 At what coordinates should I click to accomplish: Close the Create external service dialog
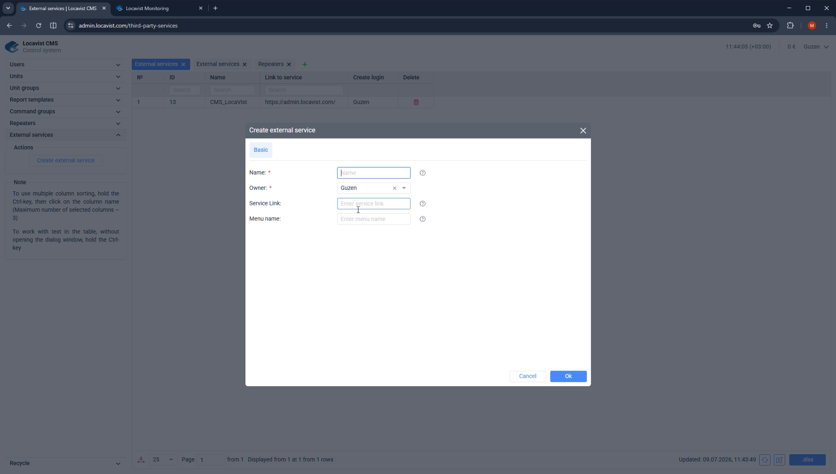583,131
